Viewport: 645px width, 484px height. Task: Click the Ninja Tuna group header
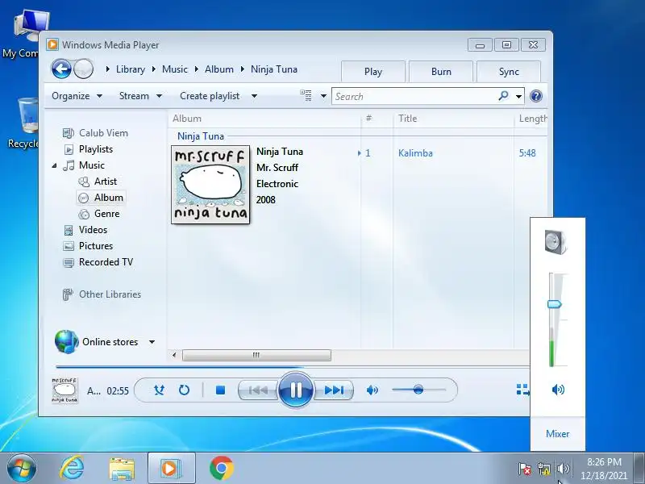[201, 136]
